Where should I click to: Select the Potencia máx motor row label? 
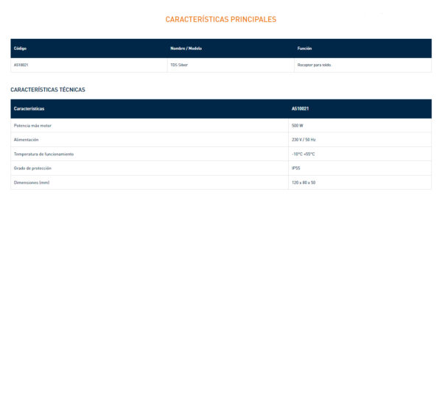click(33, 126)
